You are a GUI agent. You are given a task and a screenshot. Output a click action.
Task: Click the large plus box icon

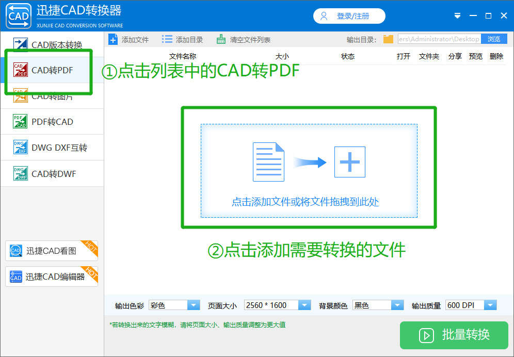[x=350, y=162]
